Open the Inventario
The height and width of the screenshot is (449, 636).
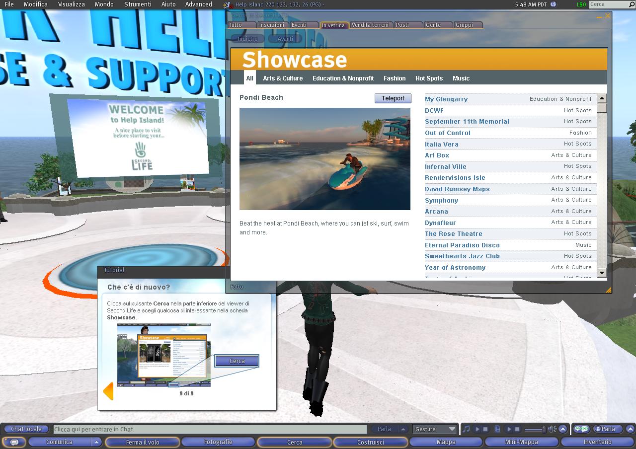(x=598, y=442)
